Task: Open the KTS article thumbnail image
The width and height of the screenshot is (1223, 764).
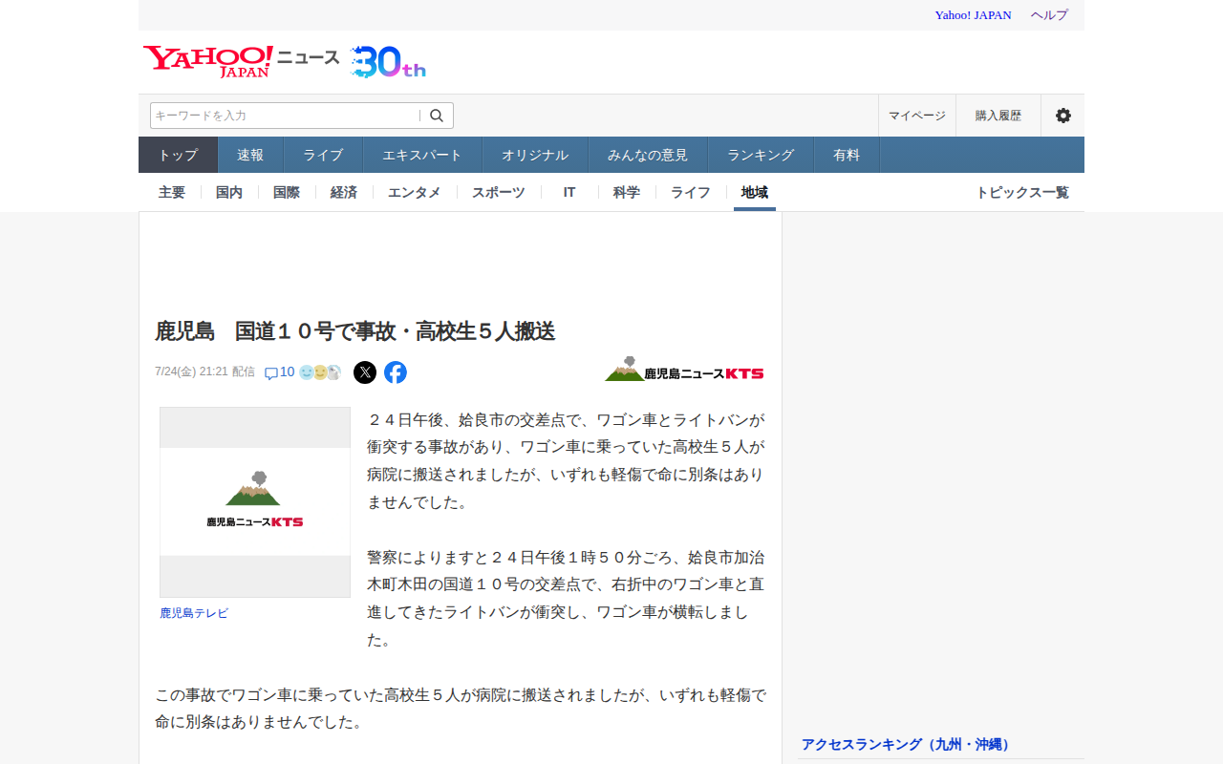Action: coord(255,502)
